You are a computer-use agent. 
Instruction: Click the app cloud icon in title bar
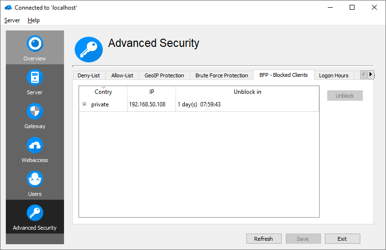[8, 8]
